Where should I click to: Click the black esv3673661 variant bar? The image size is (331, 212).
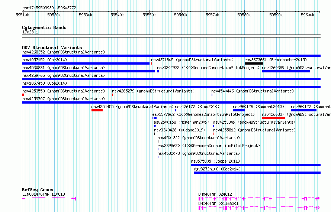pos(254,63)
